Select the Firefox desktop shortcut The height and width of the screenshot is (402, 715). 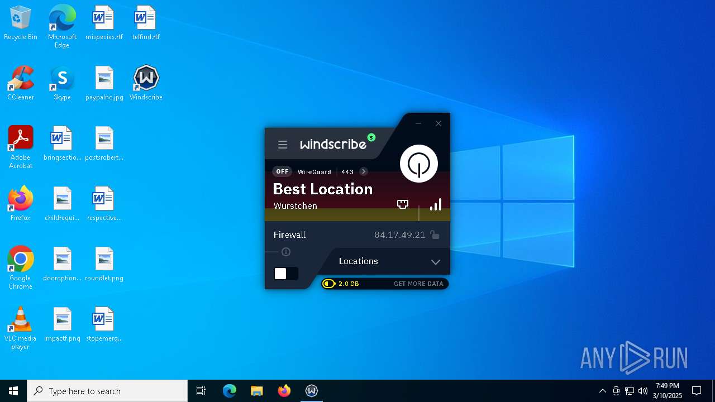(x=21, y=204)
